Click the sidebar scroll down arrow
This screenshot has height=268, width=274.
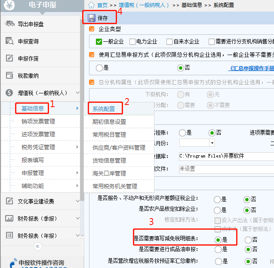(x=82, y=236)
